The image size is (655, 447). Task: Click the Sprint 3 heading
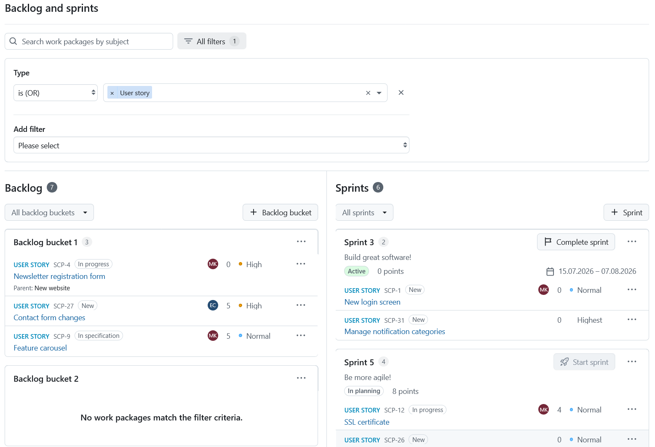pyautogui.click(x=359, y=242)
